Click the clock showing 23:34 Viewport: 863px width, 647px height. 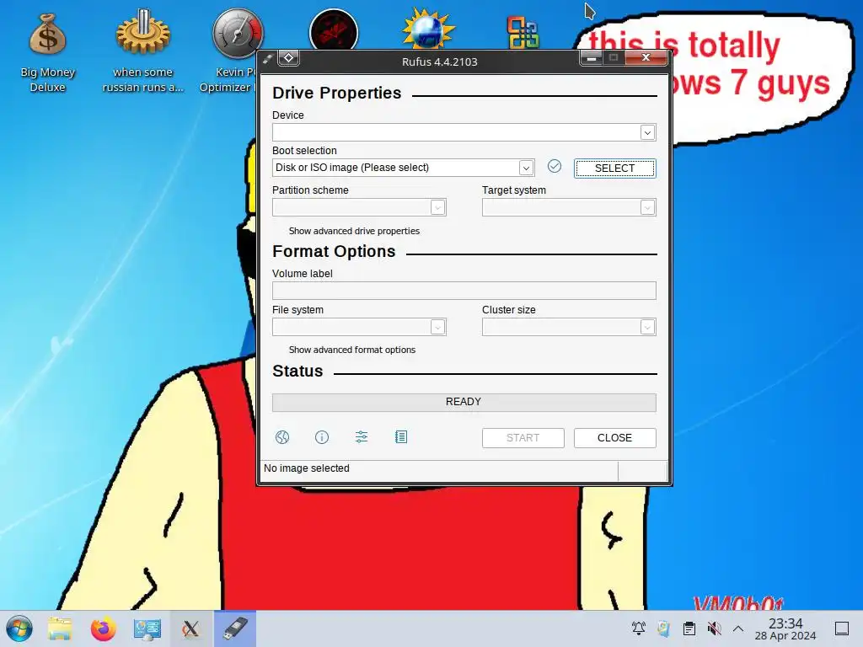pyautogui.click(x=785, y=623)
